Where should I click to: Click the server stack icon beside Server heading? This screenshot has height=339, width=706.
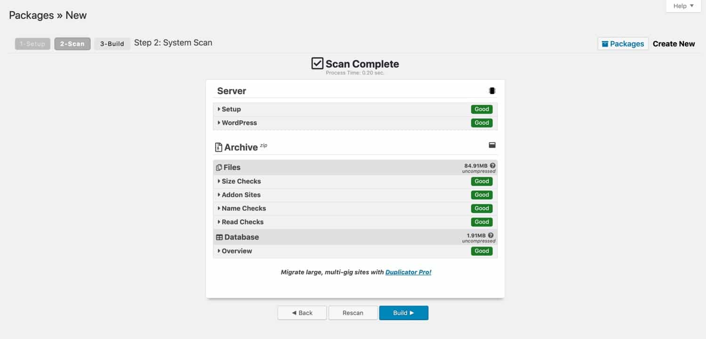[x=491, y=90]
